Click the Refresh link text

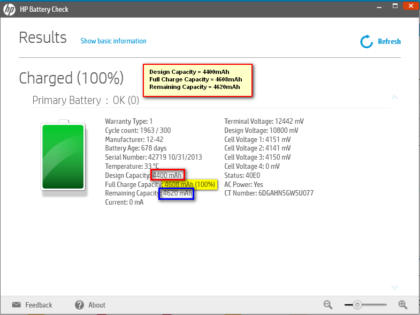[389, 42]
